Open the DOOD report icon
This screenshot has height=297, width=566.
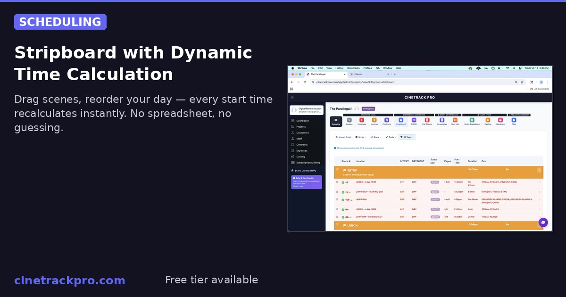point(414,121)
